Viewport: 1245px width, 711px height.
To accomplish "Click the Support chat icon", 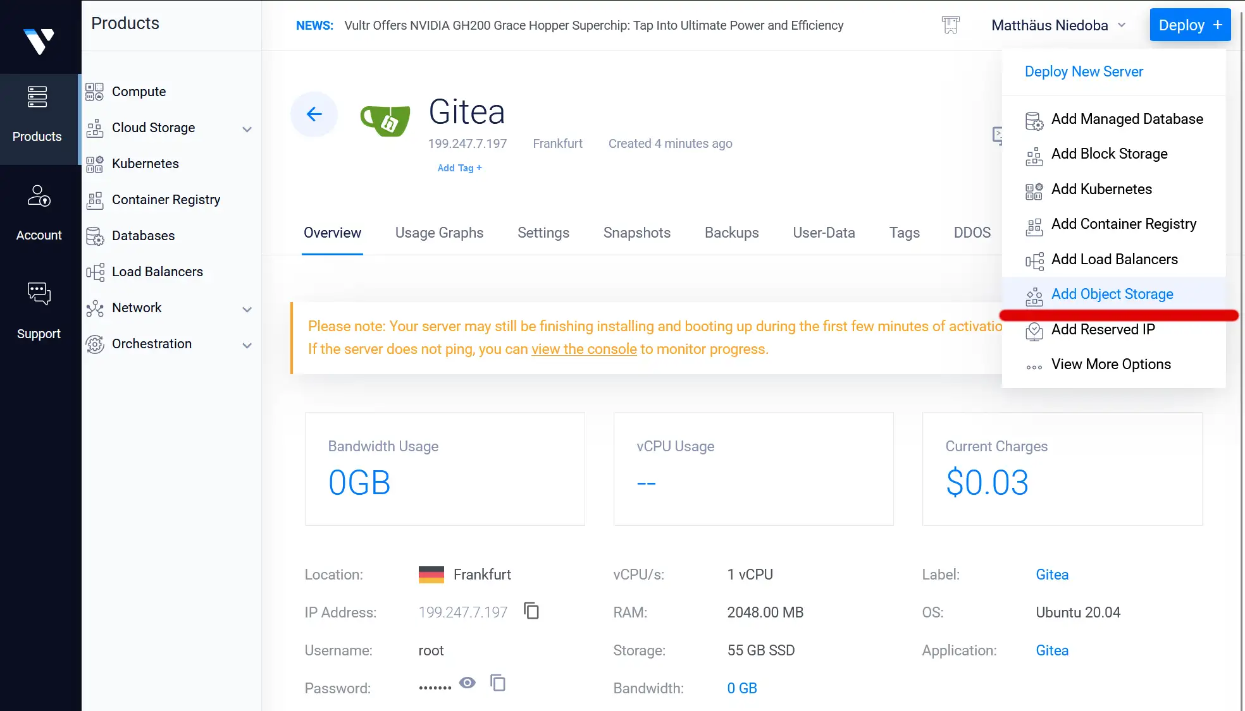I will [39, 293].
